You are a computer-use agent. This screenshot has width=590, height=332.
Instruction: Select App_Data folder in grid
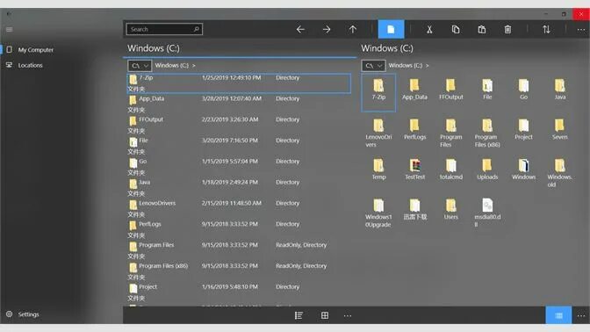[414, 90]
